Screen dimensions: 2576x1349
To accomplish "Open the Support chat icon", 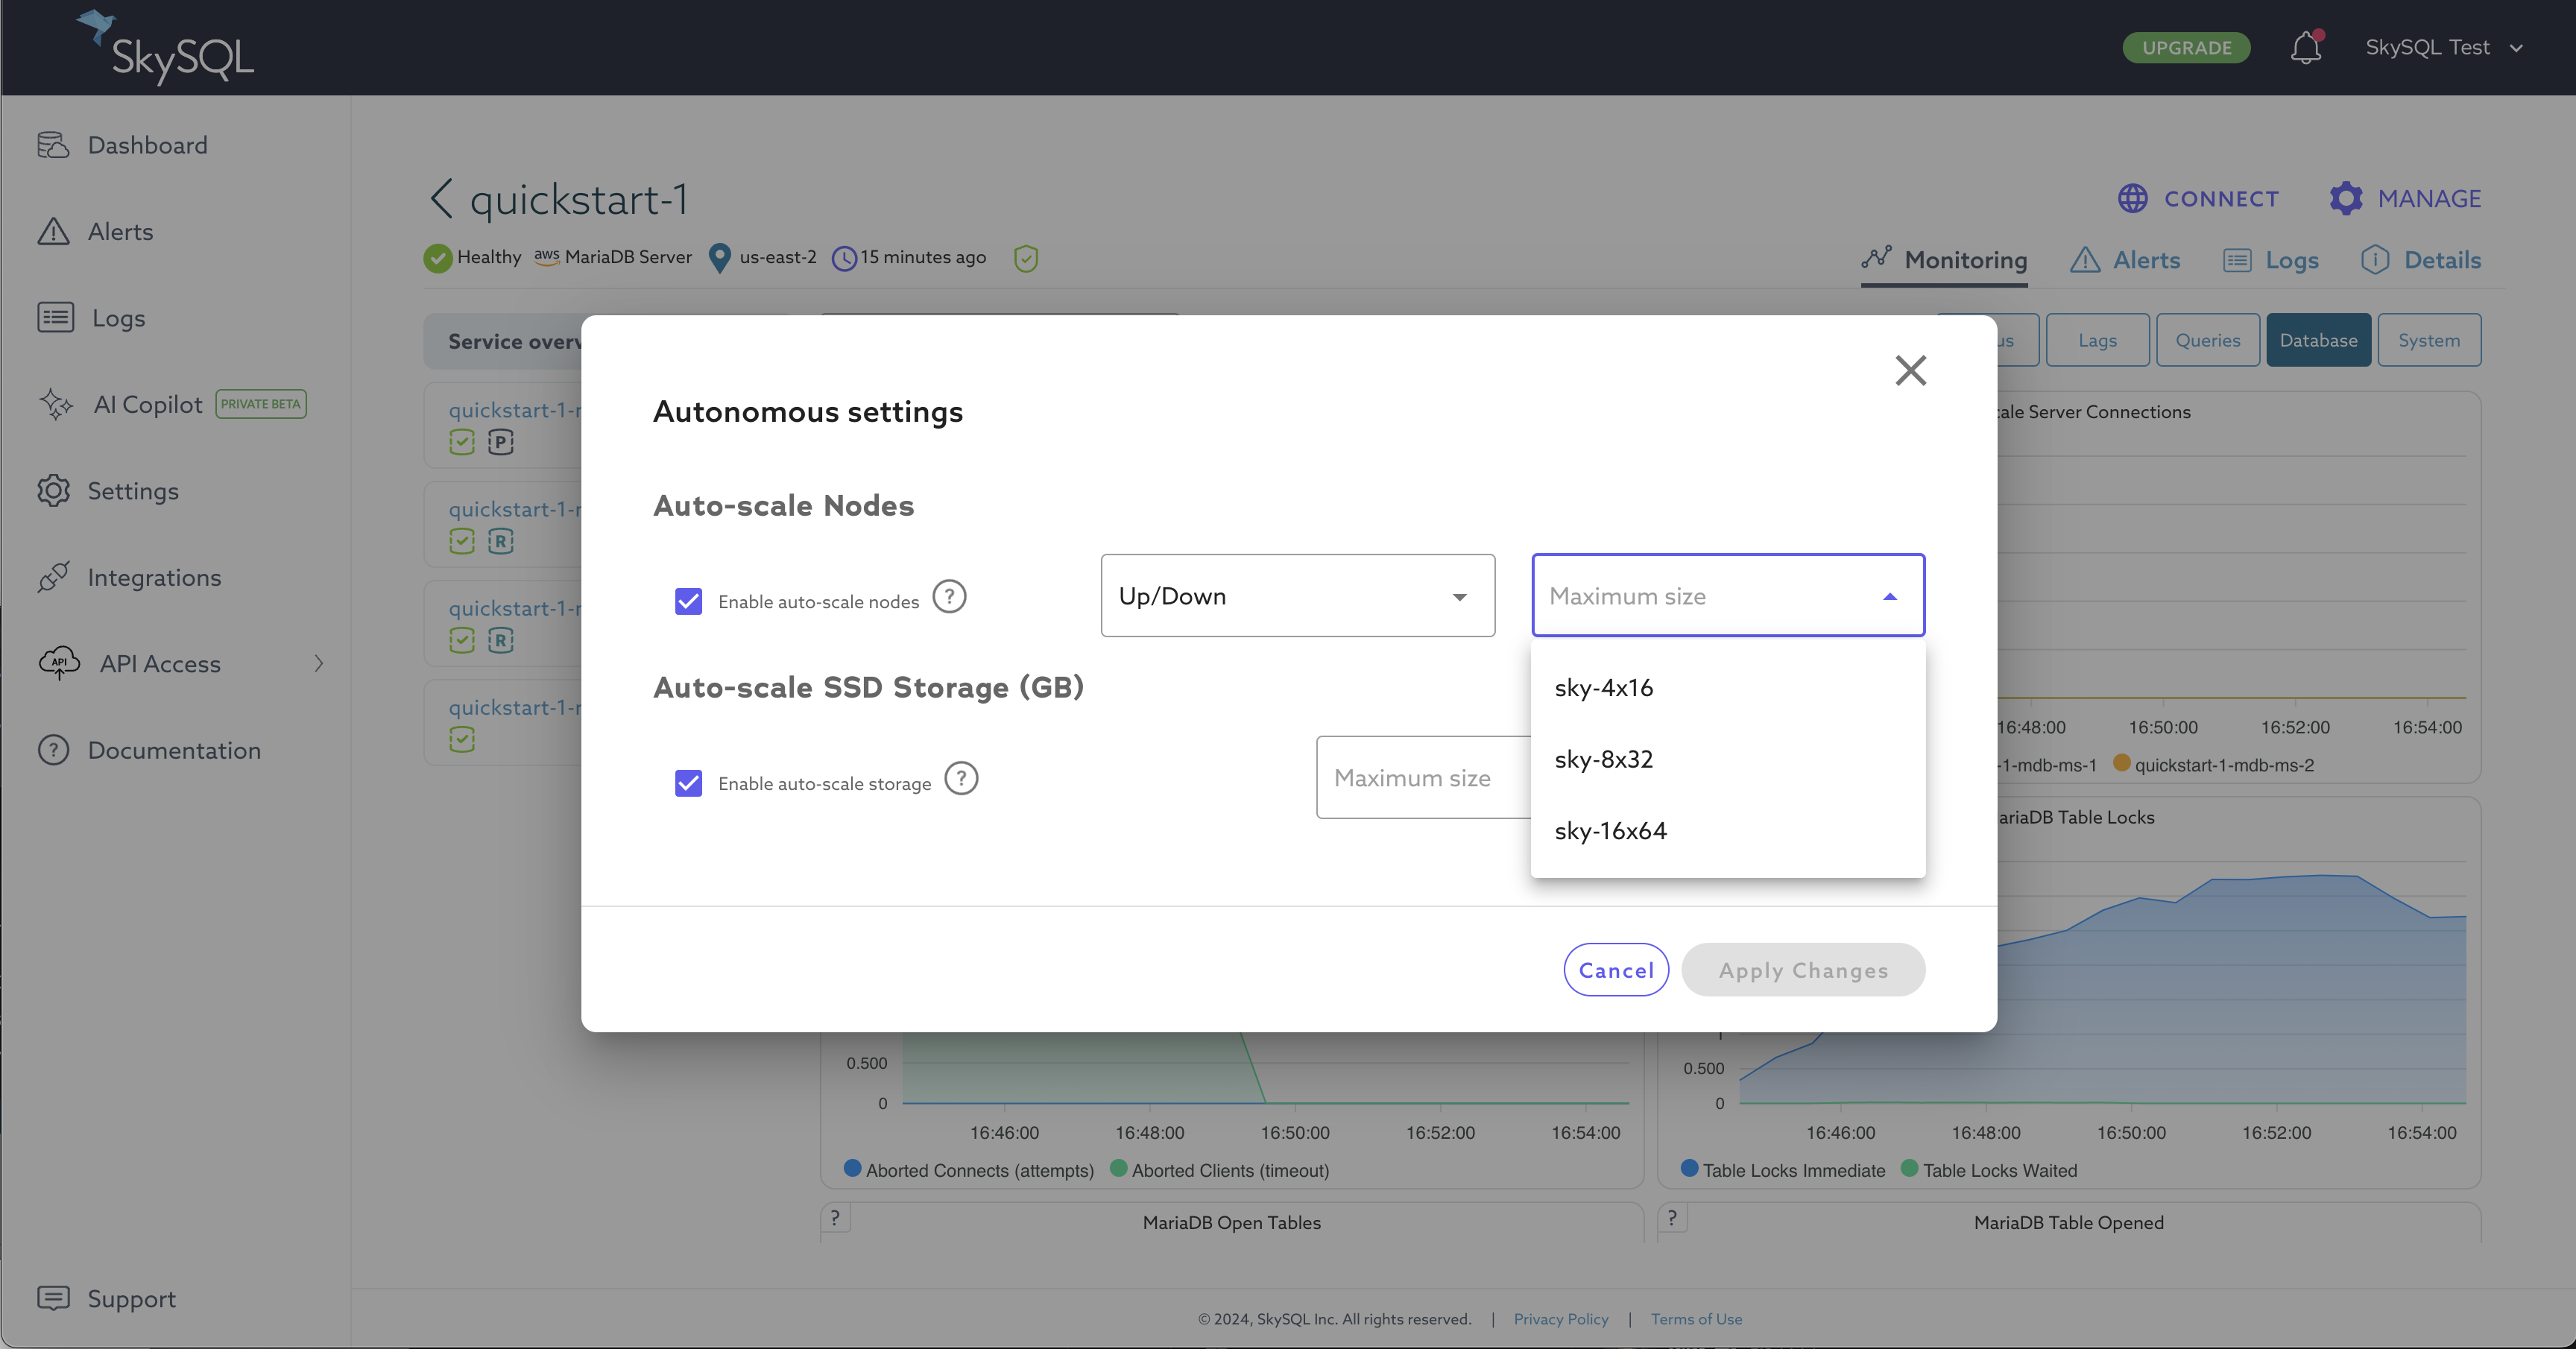I will tap(53, 1298).
